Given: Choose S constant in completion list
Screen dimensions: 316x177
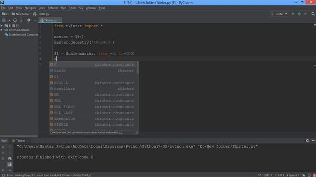Looking at the screenshot, I should pos(93,64).
